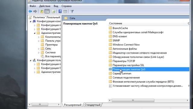Move up one level folder icon
The image size is (193, 109).
[x=42, y=12]
